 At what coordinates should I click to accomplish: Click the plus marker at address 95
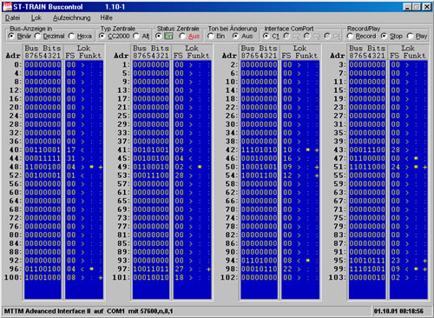pos(425,261)
